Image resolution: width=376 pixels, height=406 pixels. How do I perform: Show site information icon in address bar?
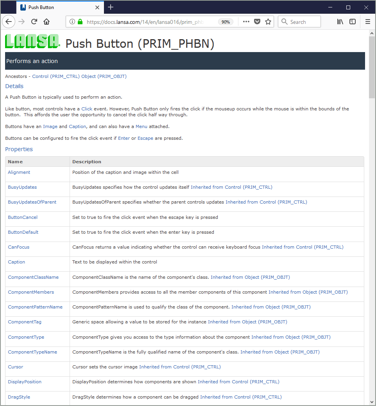click(72, 22)
